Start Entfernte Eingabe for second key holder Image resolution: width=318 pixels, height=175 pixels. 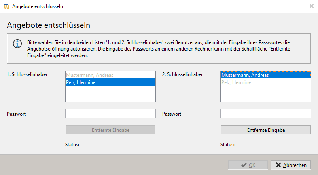(266, 130)
